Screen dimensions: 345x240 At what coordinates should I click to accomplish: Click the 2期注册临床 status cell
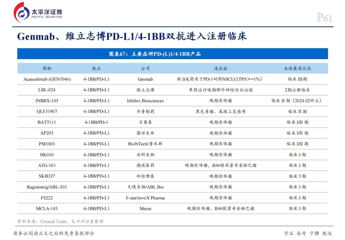pyautogui.click(x=297, y=90)
